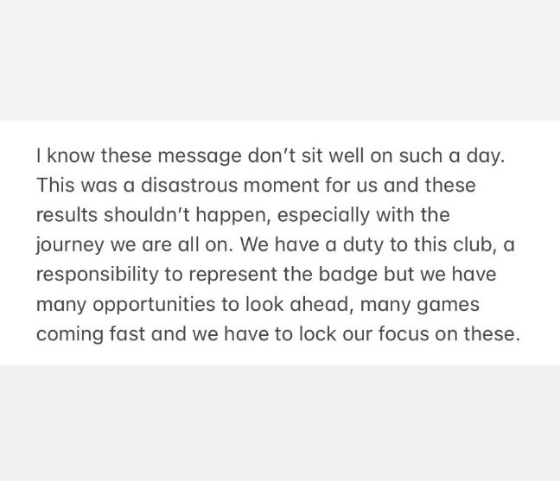Click the word 'know' in the first line
The width and height of the screenshot is (560, 481).
point(71,156)
